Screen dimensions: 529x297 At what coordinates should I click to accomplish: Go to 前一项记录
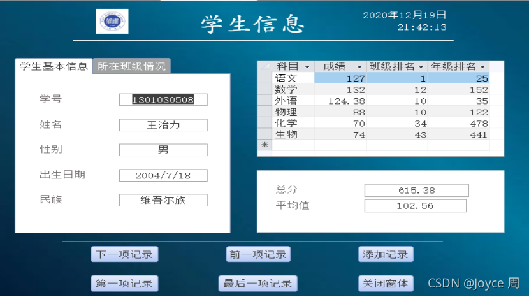point(258,254)
